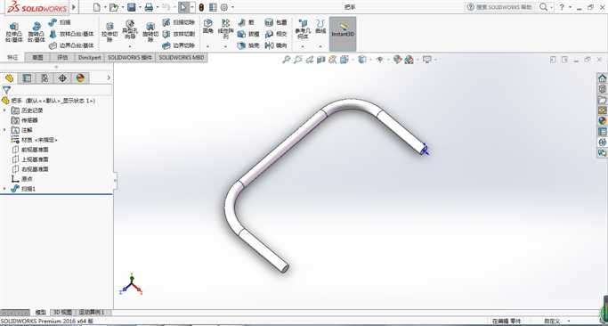This screenshot has height=326, width=608.
Task: Switch to the DimXpert tab
Action: pyautogui.click(x=90, y=57)
